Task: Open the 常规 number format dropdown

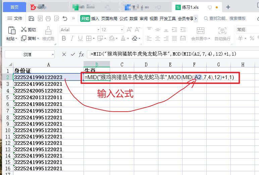Action: 247,30
